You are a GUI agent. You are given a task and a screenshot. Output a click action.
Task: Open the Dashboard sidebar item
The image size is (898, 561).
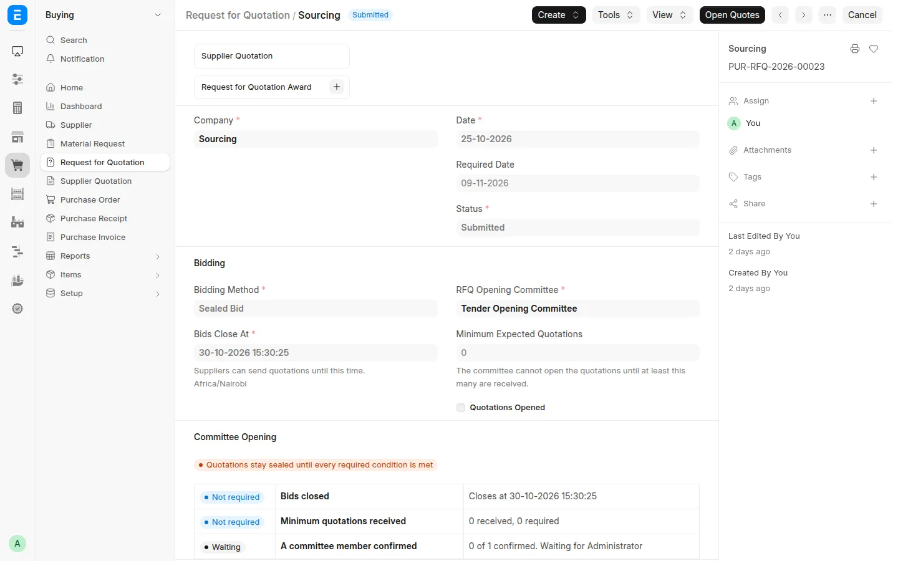pyautogui.click(x=105, y=106)
